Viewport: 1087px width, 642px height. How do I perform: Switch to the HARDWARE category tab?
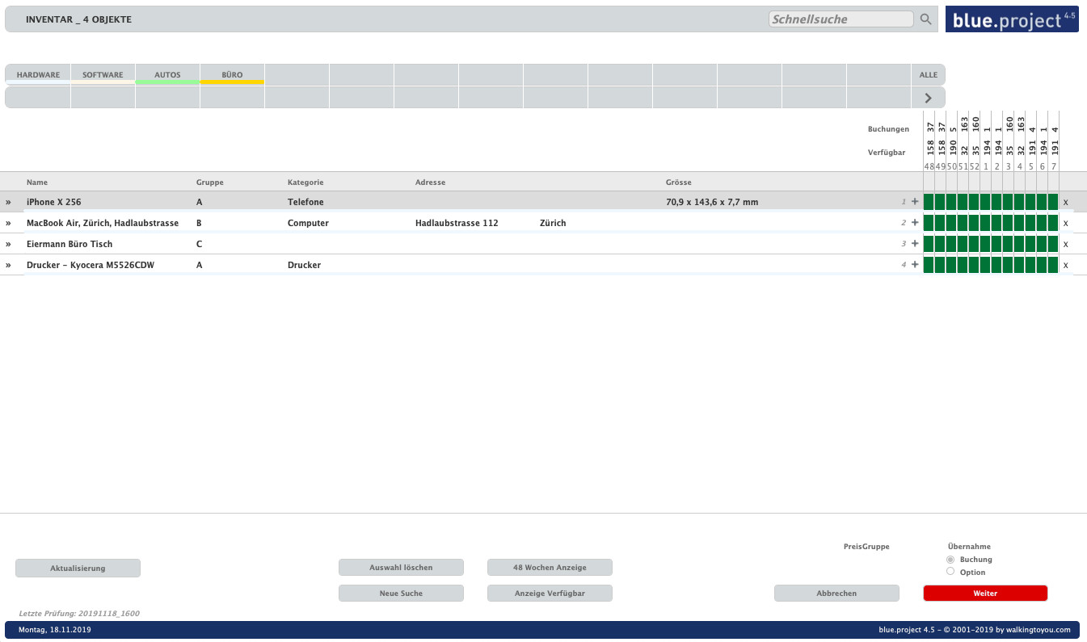click(38, 75)
